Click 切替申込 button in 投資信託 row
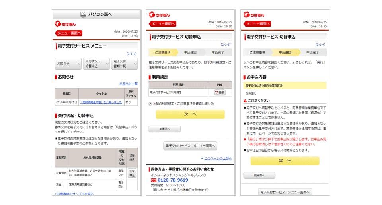Viewport: 382px width, 205px height. pyautogui.click(x=132, y=173)
